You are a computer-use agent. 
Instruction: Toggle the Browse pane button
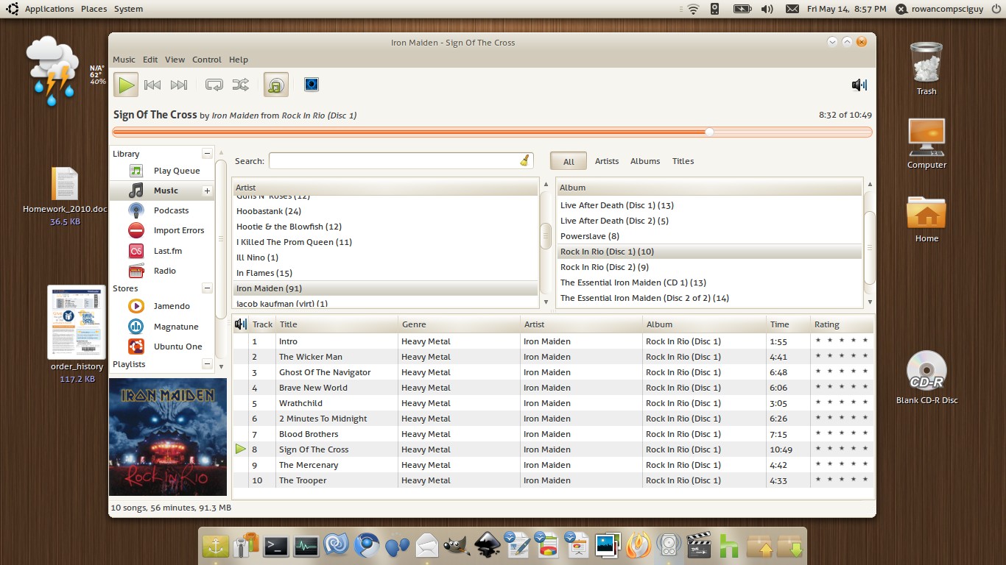276,85
